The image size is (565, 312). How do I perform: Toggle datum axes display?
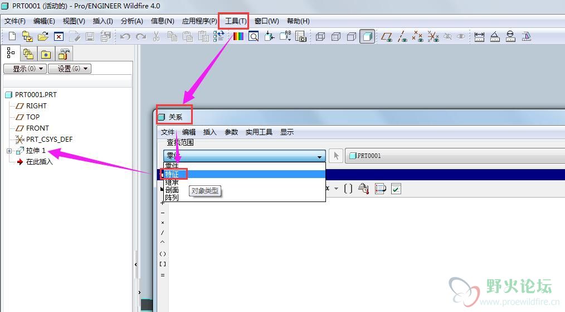tap(402, 36)
